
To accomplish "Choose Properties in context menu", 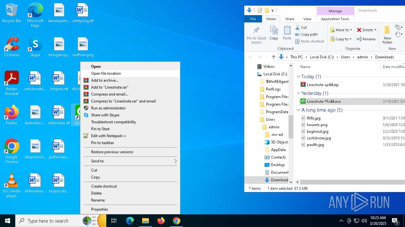I will [130, 209].
